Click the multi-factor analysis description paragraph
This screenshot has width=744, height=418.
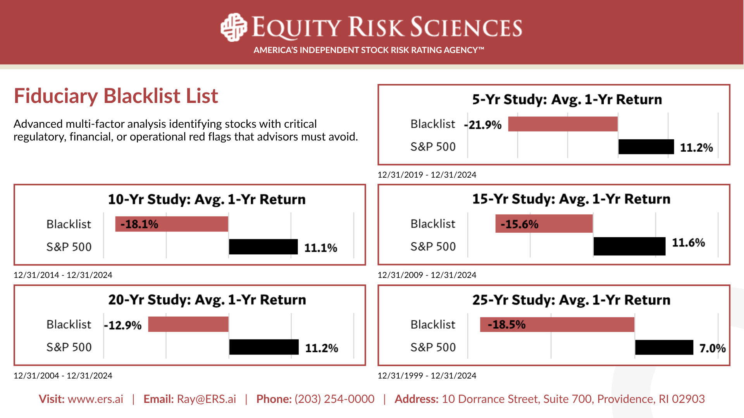click(x=186, y=130)
